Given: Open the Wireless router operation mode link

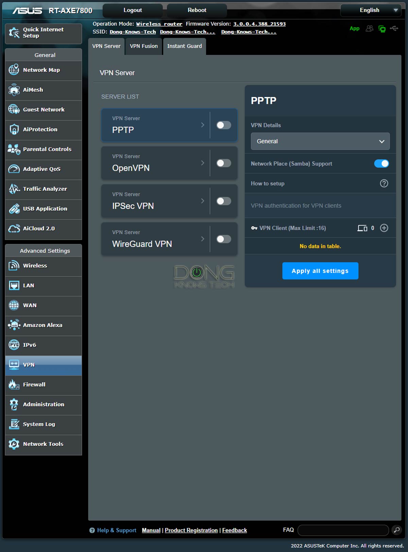Looking at the screenshot, I should point(159,24).
